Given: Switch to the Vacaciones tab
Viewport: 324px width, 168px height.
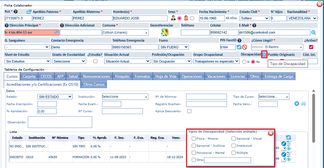Looking at the screenshot, I should pos(216,76).
